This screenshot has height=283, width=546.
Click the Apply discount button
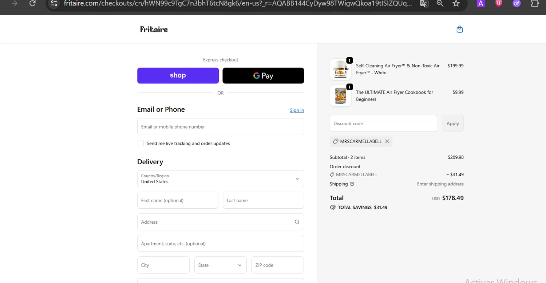coord(452,123)
